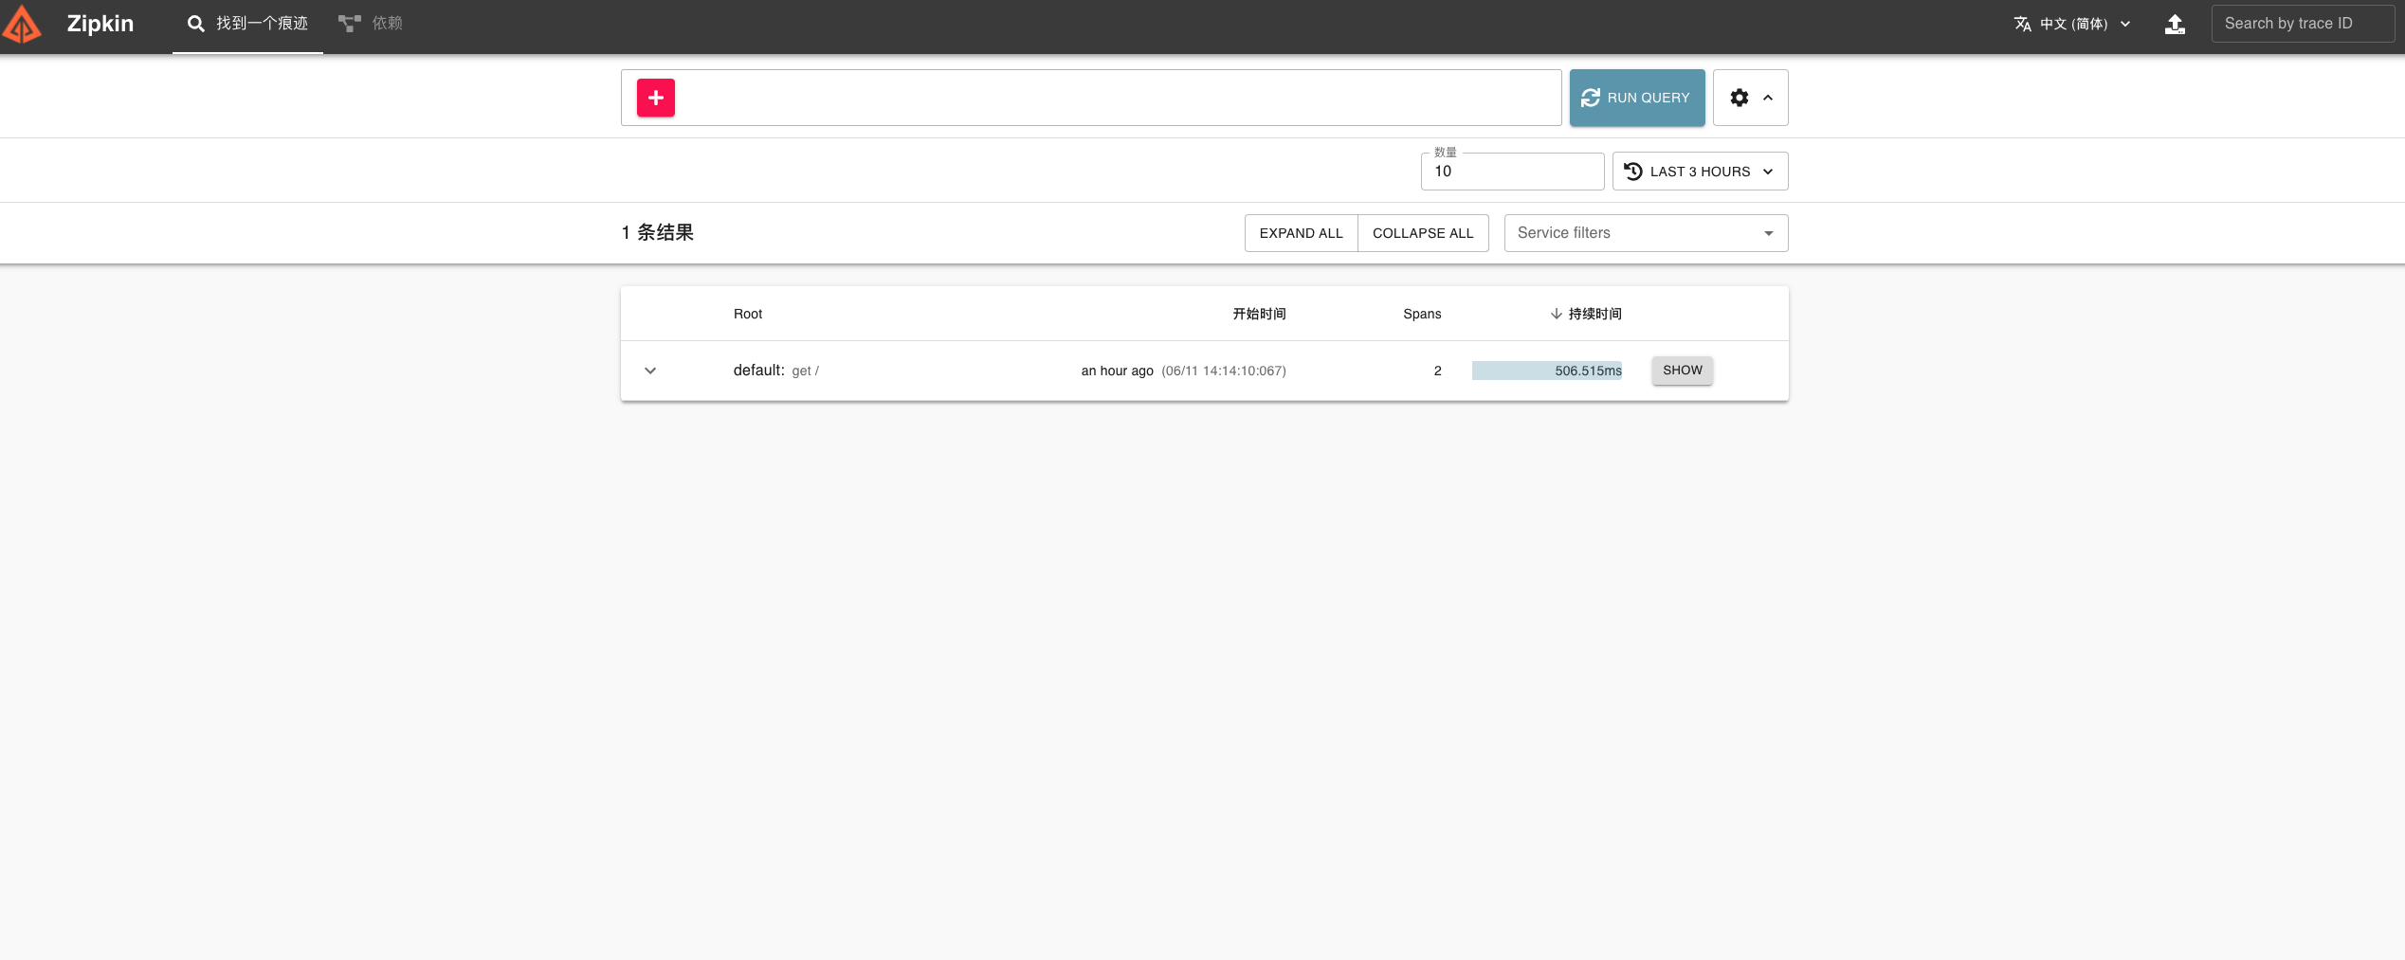This screenshot has width=2405, height=960.
Task: Add a search criterion with plus button
Action: [x=656, y=98]
